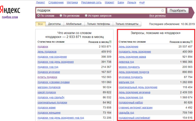Open the 'Метрика' link in top navigation
This screenshot has height=121, width=196.
[72, 2]
